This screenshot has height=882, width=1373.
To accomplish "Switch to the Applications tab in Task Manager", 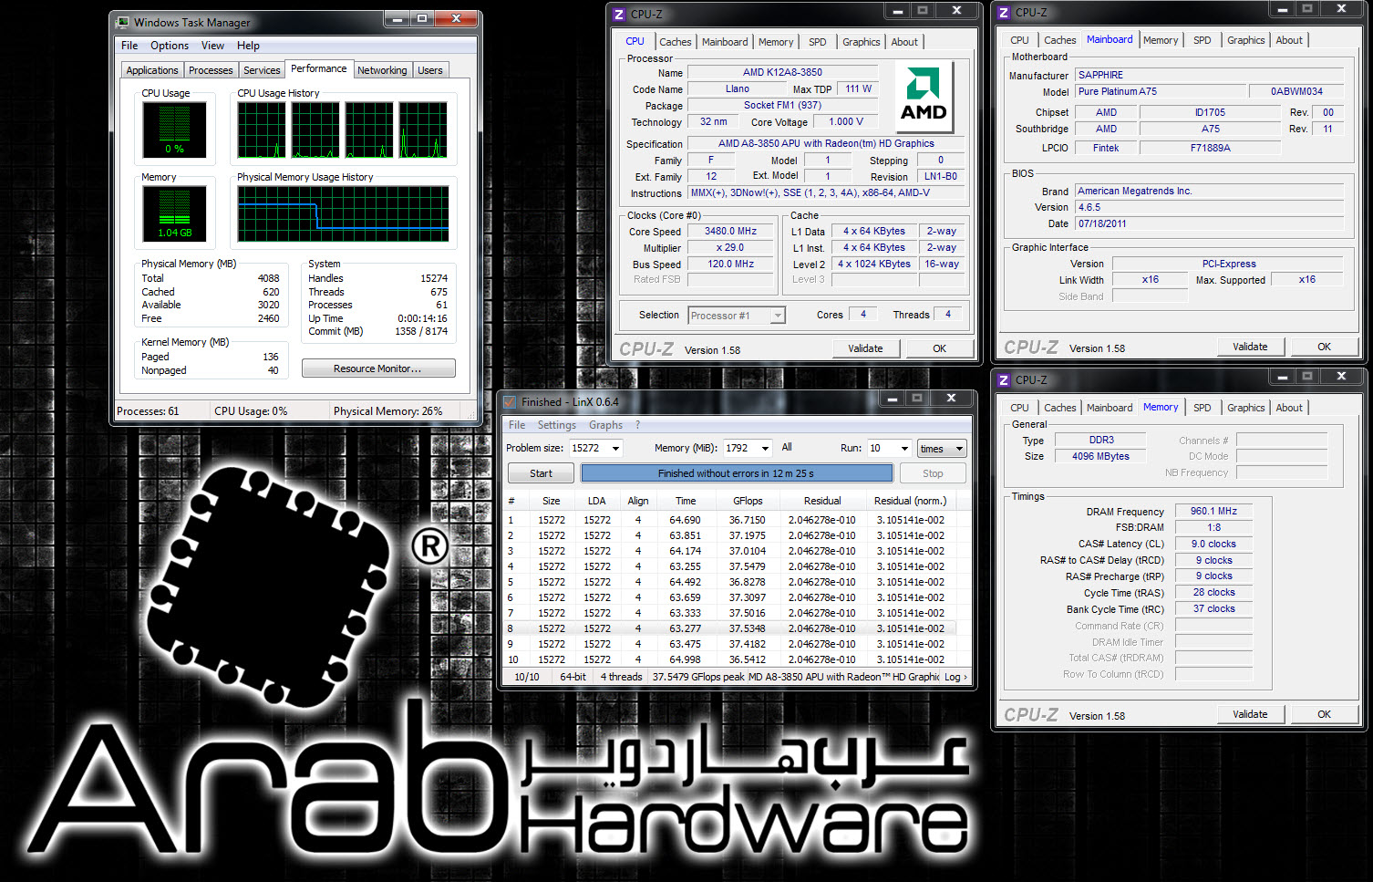I will [152, 70].
